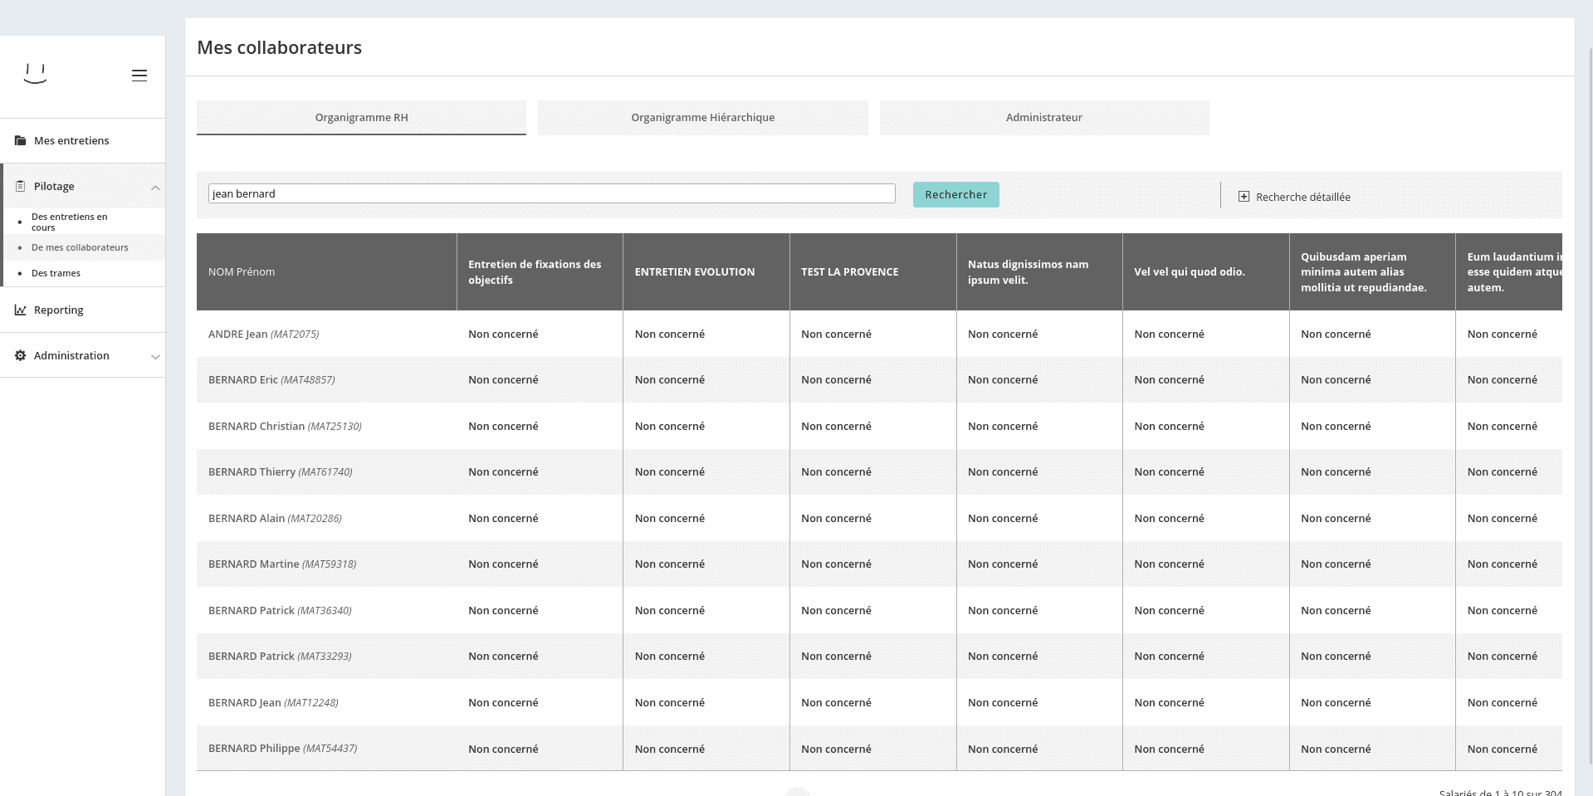Click the folder icon beside Mes entretiens

[x=20, y=141]
